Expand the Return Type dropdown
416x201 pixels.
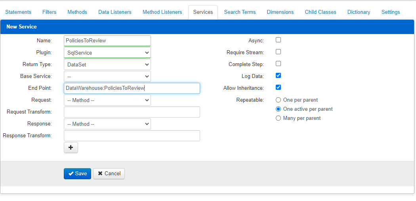107,64
